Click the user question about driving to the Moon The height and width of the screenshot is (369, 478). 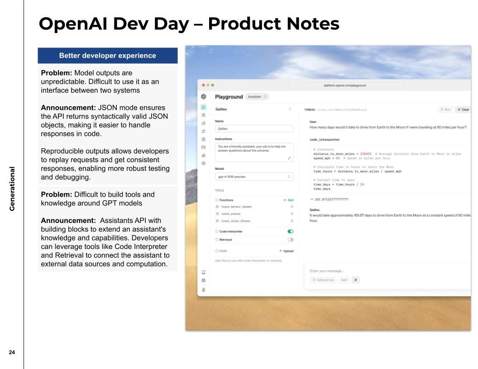(388, 127)
